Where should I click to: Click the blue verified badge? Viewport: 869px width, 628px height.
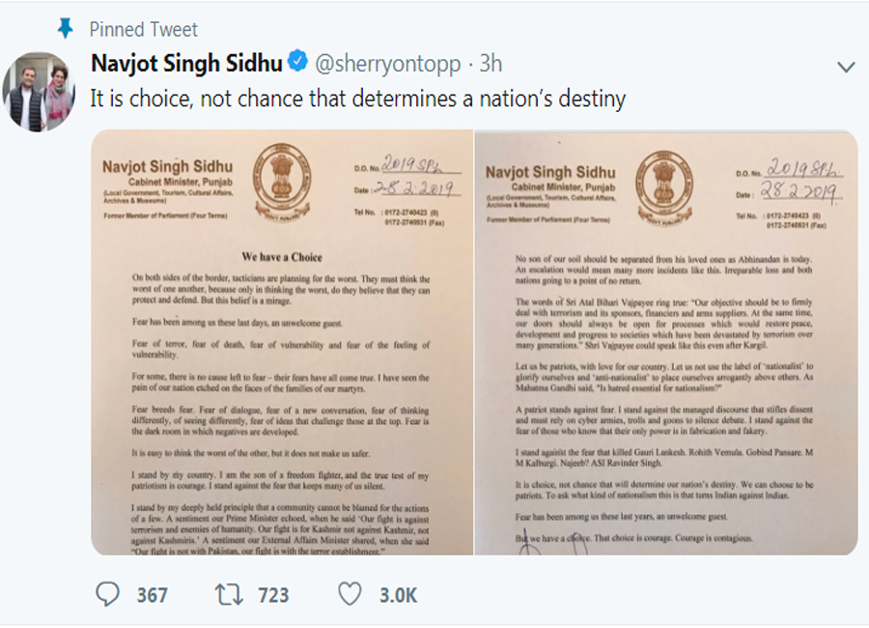tap(298, 64)
